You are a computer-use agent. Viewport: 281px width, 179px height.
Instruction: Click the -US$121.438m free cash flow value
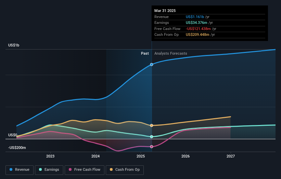coord(198,29)
